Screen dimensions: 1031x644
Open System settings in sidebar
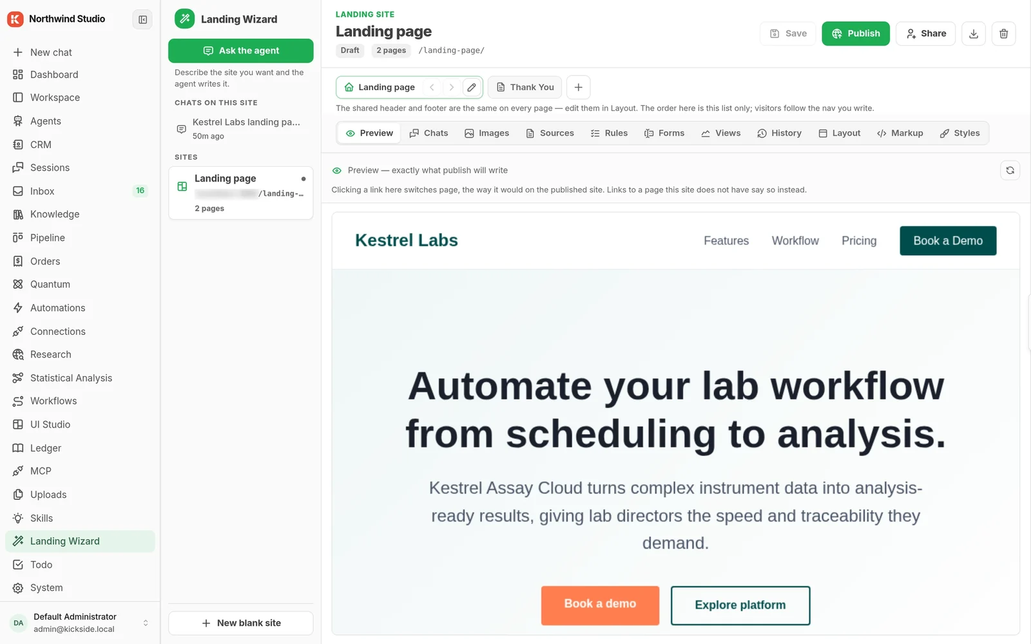(80, 587)
